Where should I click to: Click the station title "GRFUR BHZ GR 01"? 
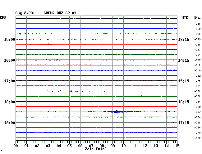click(60, 13)
